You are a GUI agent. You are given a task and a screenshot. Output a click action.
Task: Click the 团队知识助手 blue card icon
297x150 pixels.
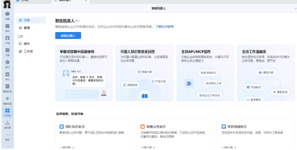[x=62, y=127]
